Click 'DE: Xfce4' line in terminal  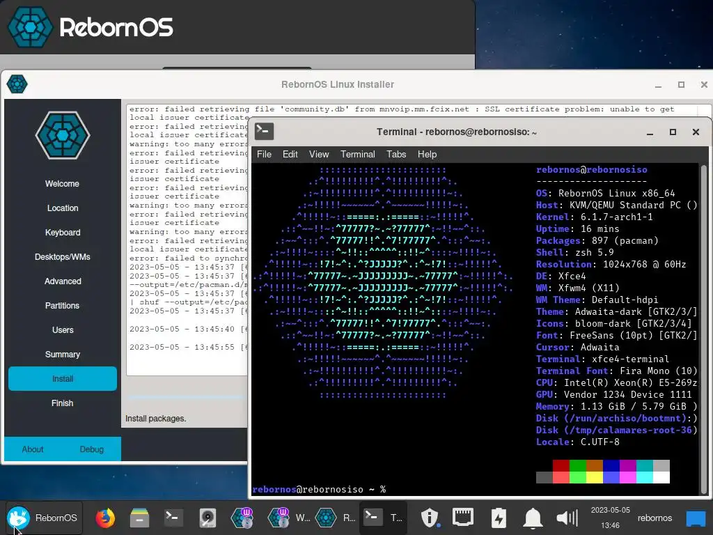[x=561, y=276]
